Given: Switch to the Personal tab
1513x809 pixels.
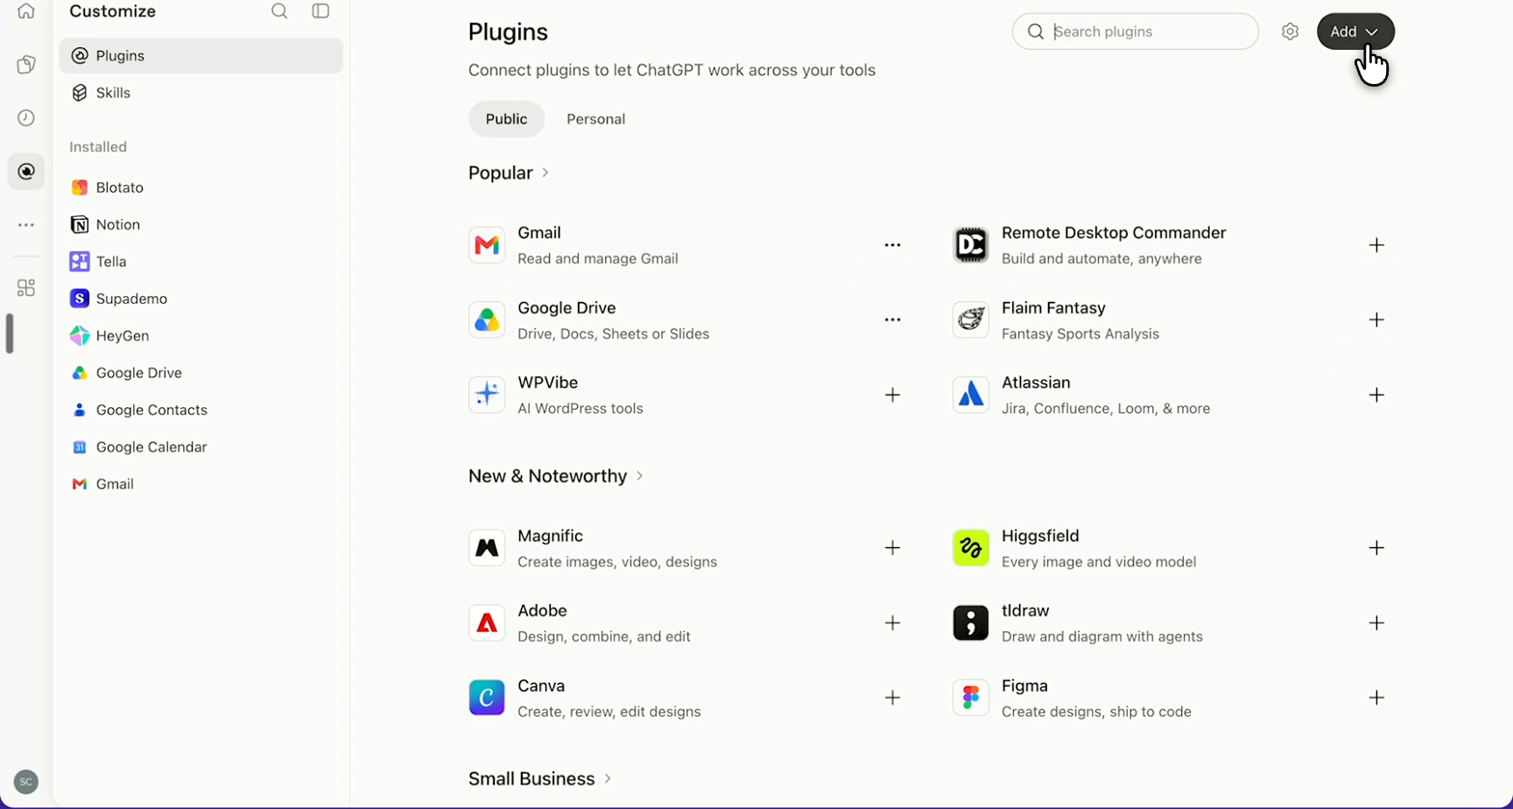Looking at the screenshot, I should point(595,119).
